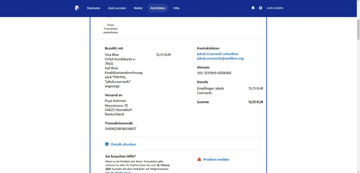Open the Hilfe menu item

pyautogui.click(x=176, y=8)
